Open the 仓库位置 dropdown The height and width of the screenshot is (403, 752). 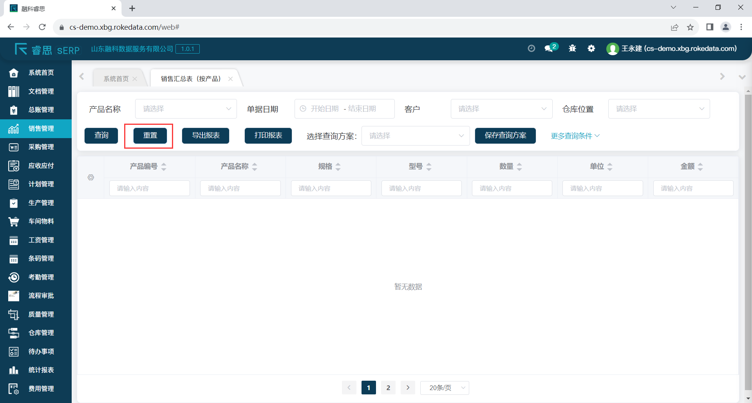pyautogui.click(x=659, y=109)
